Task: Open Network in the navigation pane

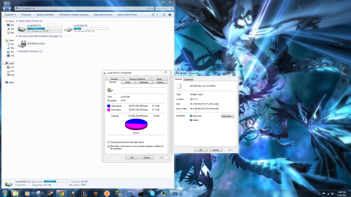Action: tap(7, 82)
